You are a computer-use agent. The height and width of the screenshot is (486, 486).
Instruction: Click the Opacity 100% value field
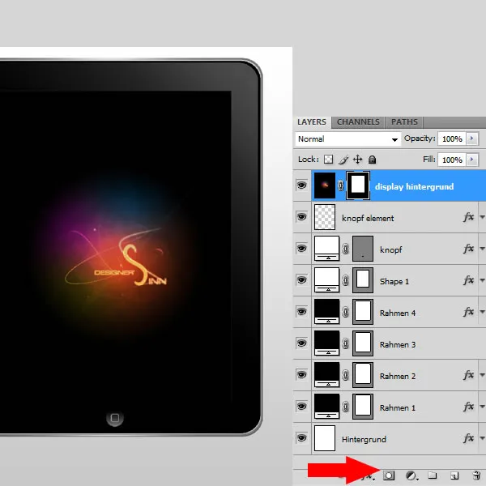tap(452, 139)
